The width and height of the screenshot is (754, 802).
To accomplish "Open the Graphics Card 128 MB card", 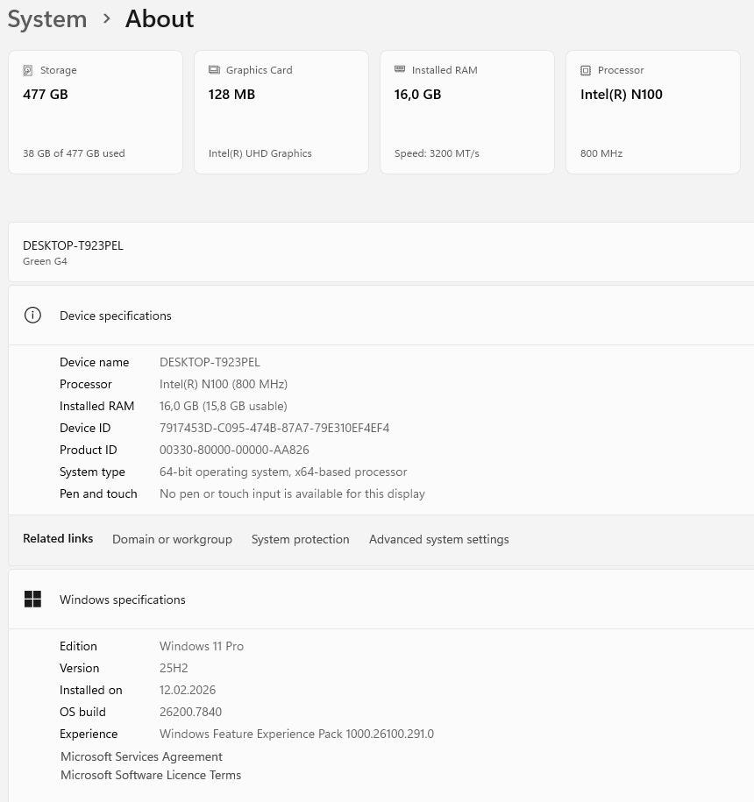I will [281, 112].
